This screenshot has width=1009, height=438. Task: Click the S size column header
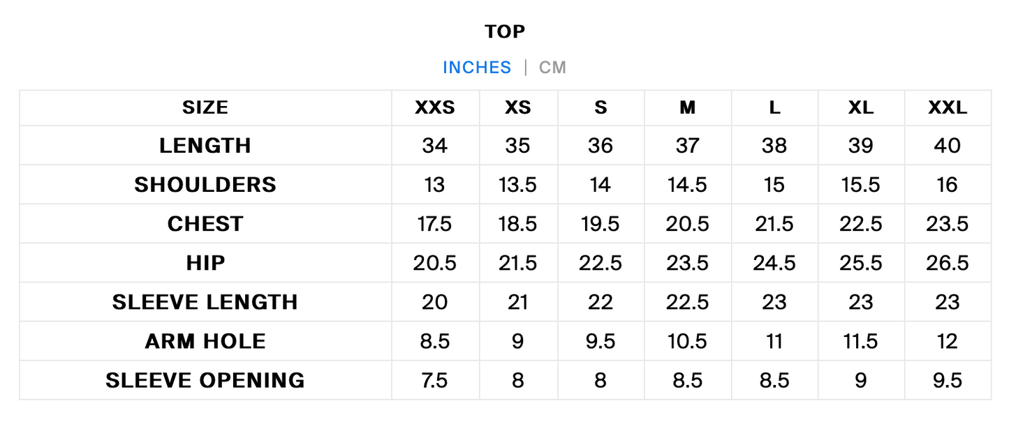tap(601, 107)
